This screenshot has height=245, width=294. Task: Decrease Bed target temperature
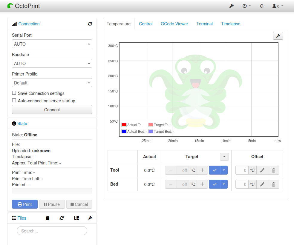[x=170, y=184]
